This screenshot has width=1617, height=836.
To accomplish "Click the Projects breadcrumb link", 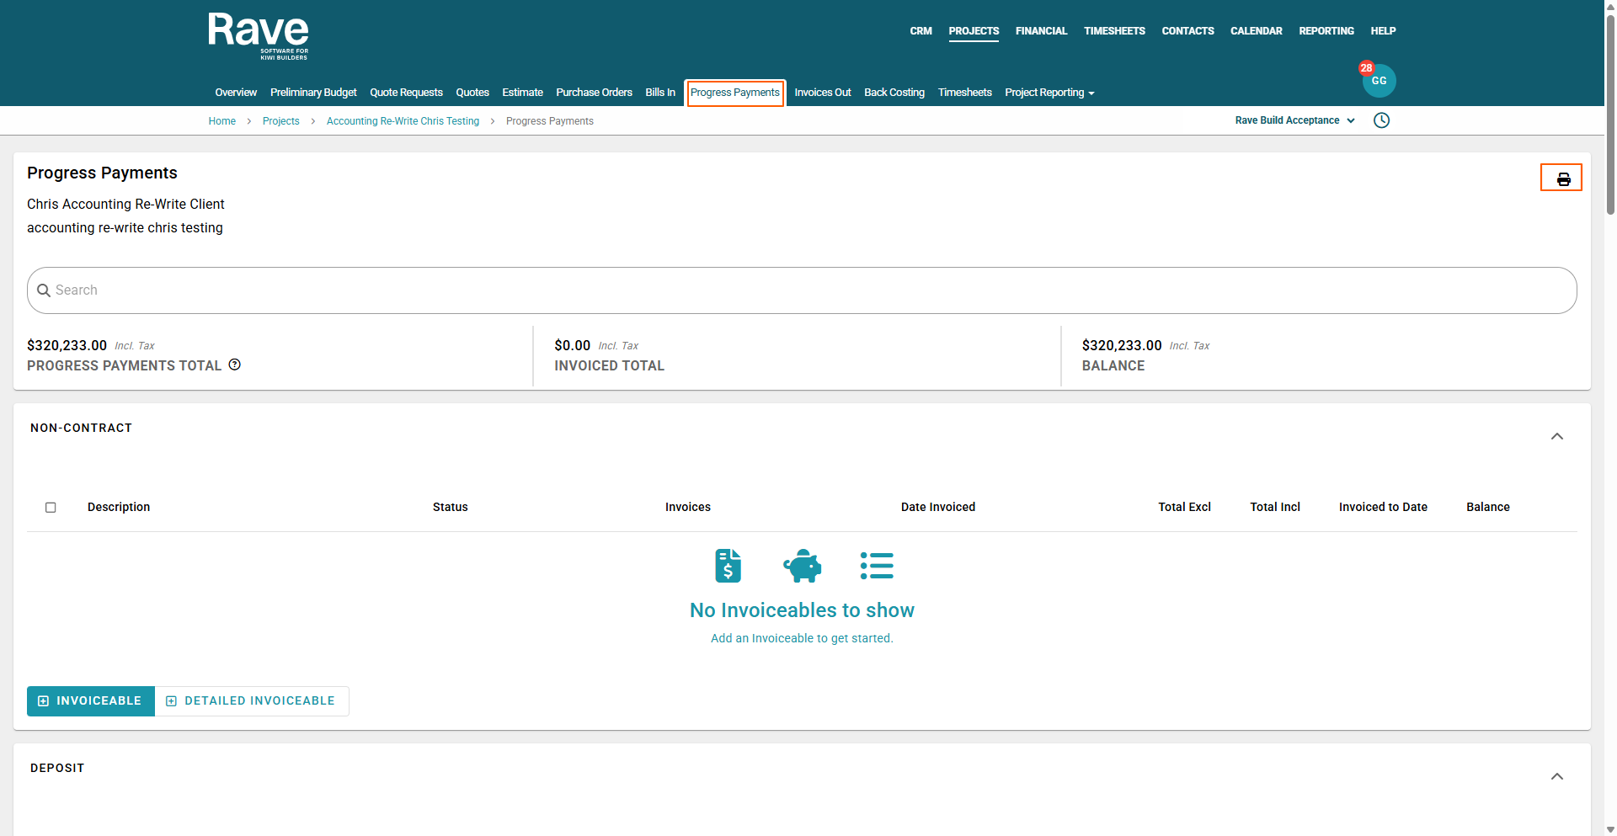I will coord(281,121).
